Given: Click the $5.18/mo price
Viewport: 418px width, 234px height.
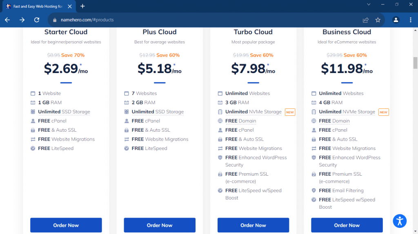Looking at the screenshot, I should 160,68.
